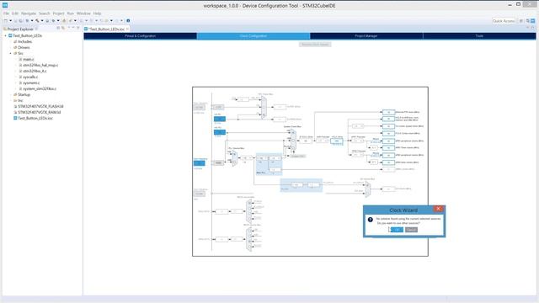Select the Inc folder
Screen dimensions: 539x303
coord(20,100)
